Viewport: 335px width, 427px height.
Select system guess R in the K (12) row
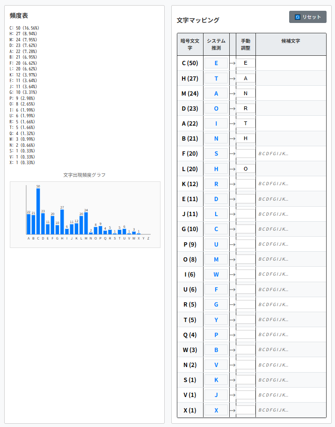(216, 184)
